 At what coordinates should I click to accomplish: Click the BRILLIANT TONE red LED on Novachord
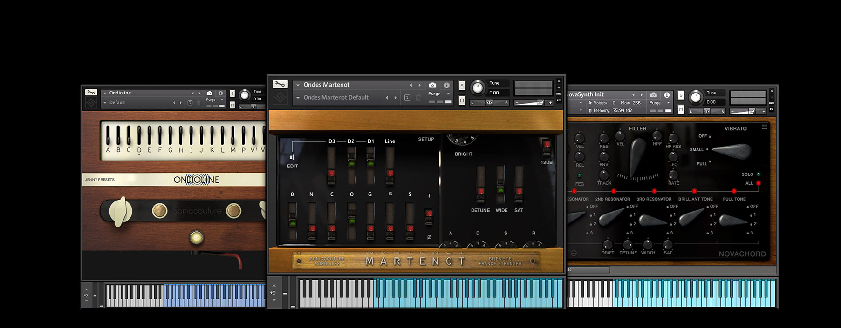tap(694, 191)
